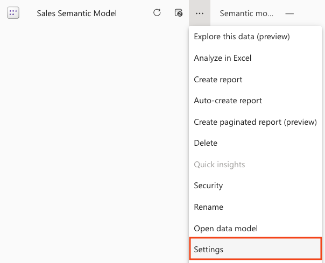The height and width of the screenshot is (263, 325).
Task: Select Create report menu entry
Action: tap(255, 80)
